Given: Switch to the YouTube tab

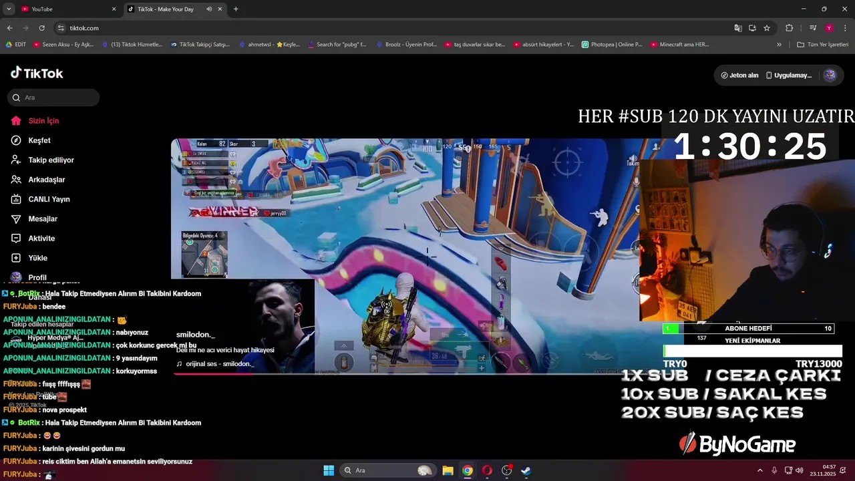Looking at the screenshot, I should point(67,9).
